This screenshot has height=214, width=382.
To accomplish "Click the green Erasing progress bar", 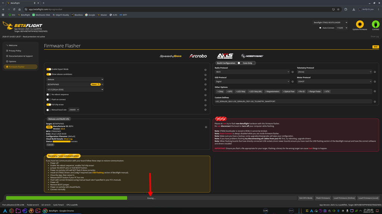I will coord(66,198).
